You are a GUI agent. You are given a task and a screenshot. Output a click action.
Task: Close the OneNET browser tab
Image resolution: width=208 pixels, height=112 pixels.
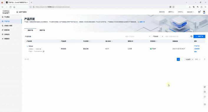pyautogui.click(x=27, y=2)
